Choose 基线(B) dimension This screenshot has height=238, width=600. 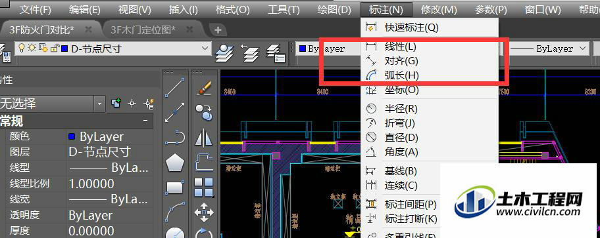(x=401, y=171)
